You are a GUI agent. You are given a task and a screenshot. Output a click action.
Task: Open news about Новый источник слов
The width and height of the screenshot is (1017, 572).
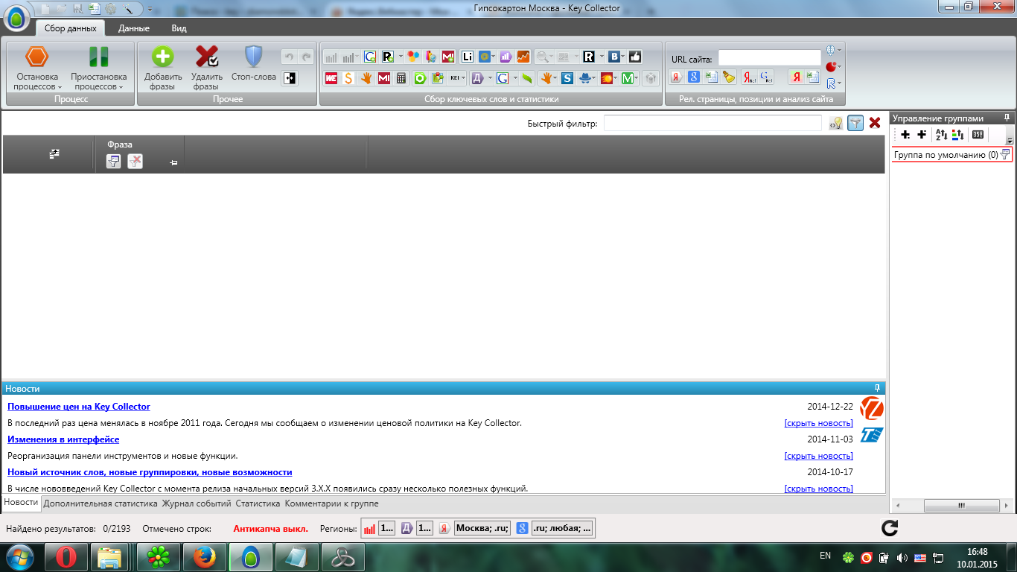click(x=150, y=472)
